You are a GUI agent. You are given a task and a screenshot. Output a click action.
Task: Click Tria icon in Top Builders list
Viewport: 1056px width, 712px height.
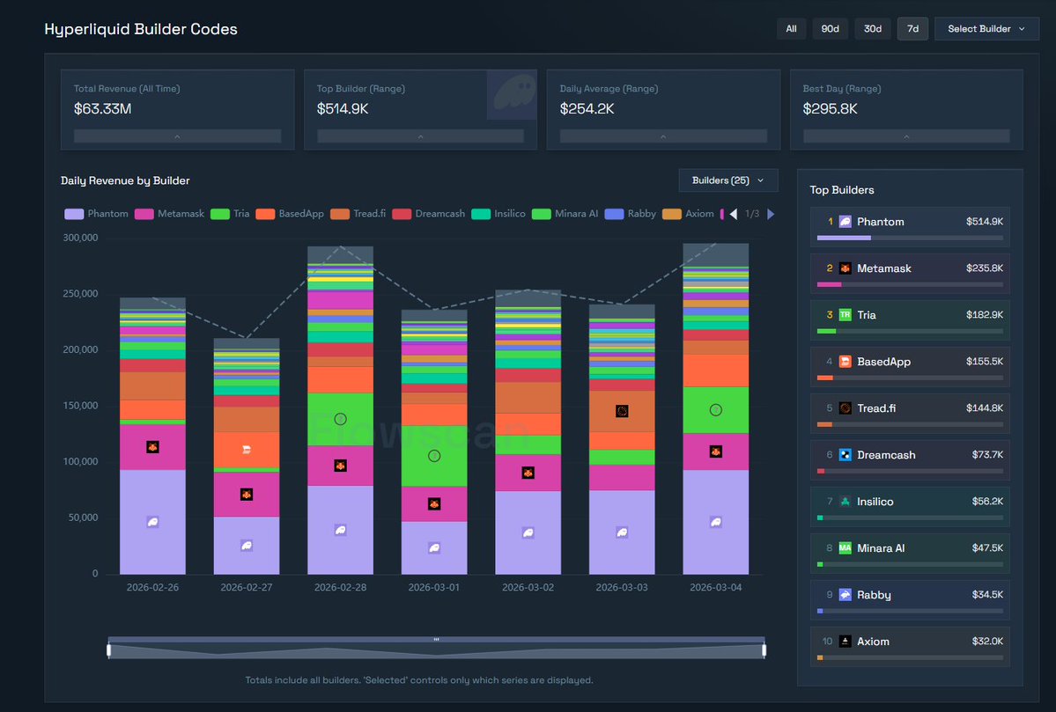pos(845,315)
